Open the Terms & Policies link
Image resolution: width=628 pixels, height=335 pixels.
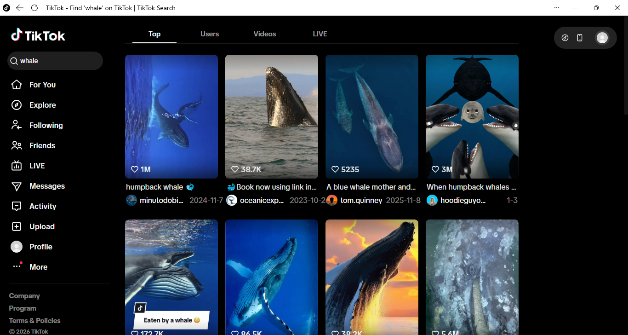(34, 321)
